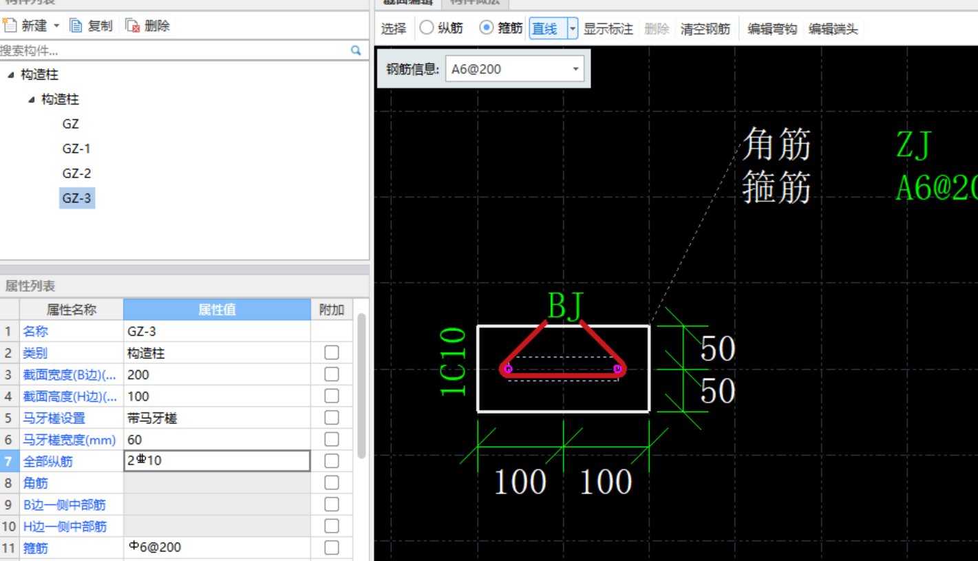Viewport: 978px width, 561px height.
Task: Click the 角筋 annotation label on canvas
Action: [x=777, y=145]
